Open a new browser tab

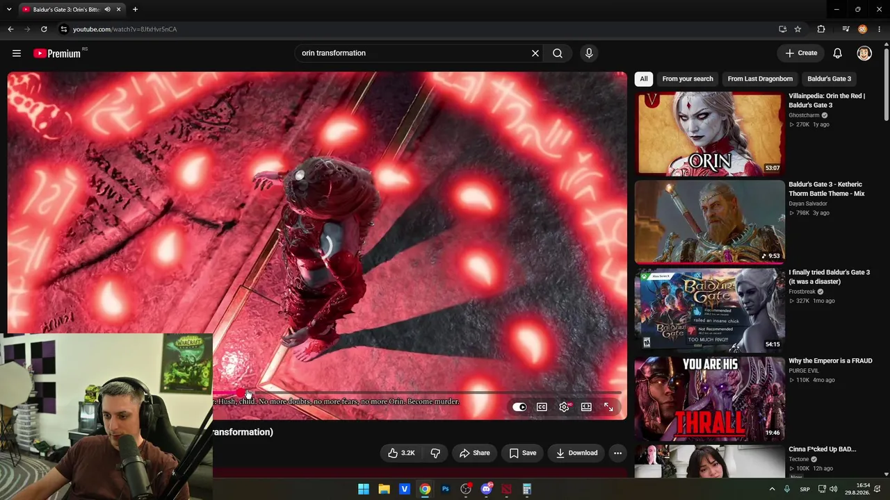tap(135, 10)
